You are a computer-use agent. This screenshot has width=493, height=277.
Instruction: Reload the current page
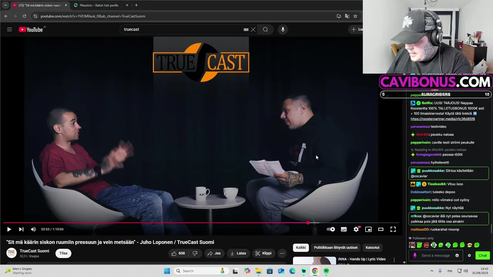click(24, 16)
